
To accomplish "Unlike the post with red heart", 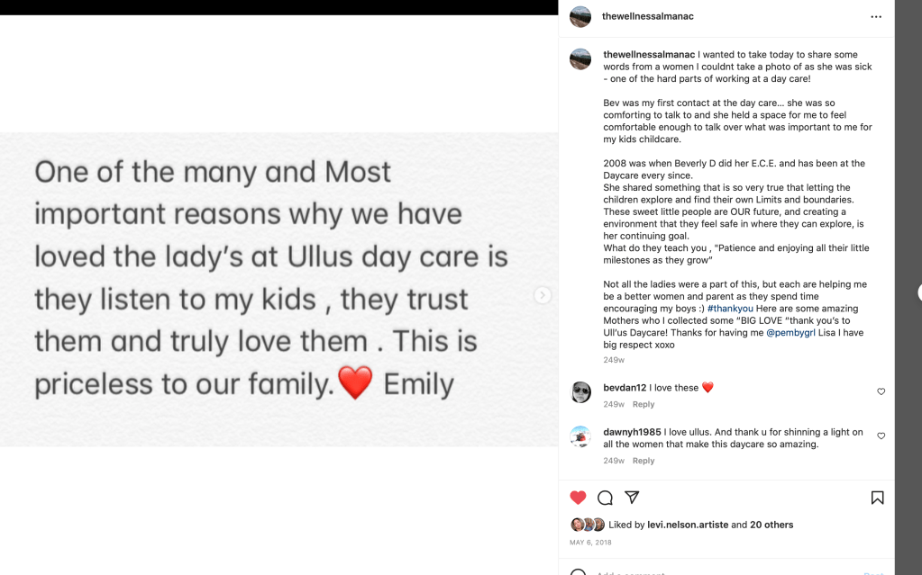I will [x=579, y=498].
